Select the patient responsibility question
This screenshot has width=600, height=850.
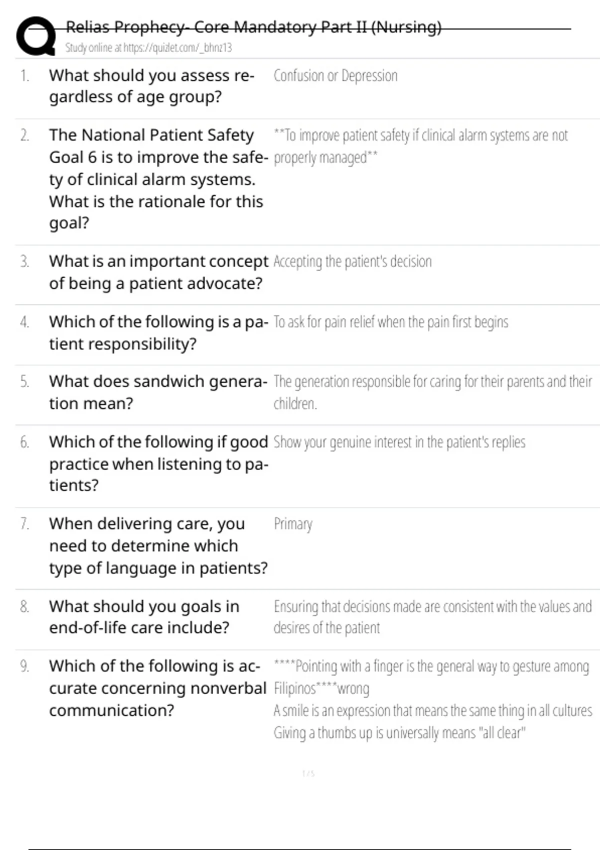click(158, 332)
